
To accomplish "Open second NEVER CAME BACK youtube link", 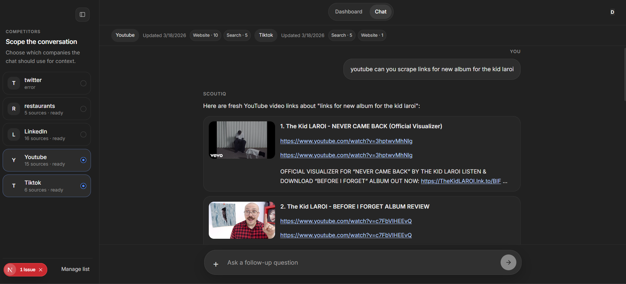I will click(346, 155).
